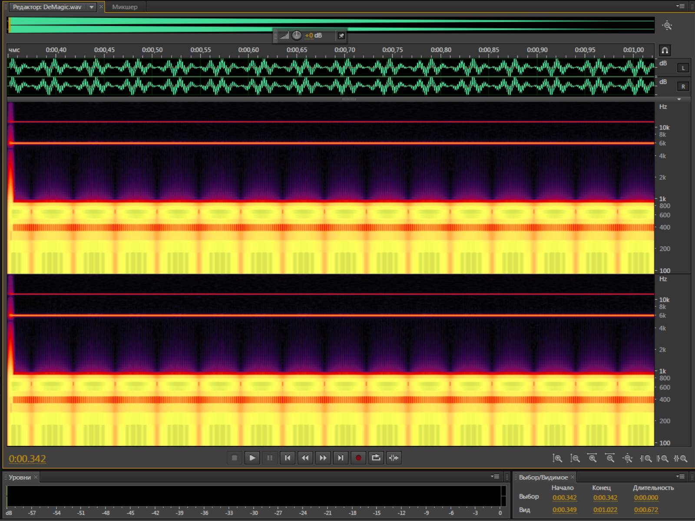Zoom in amplitude icon
Image resolution: width=695 pixels, height=521 pixels.
[x=557, y=458]
